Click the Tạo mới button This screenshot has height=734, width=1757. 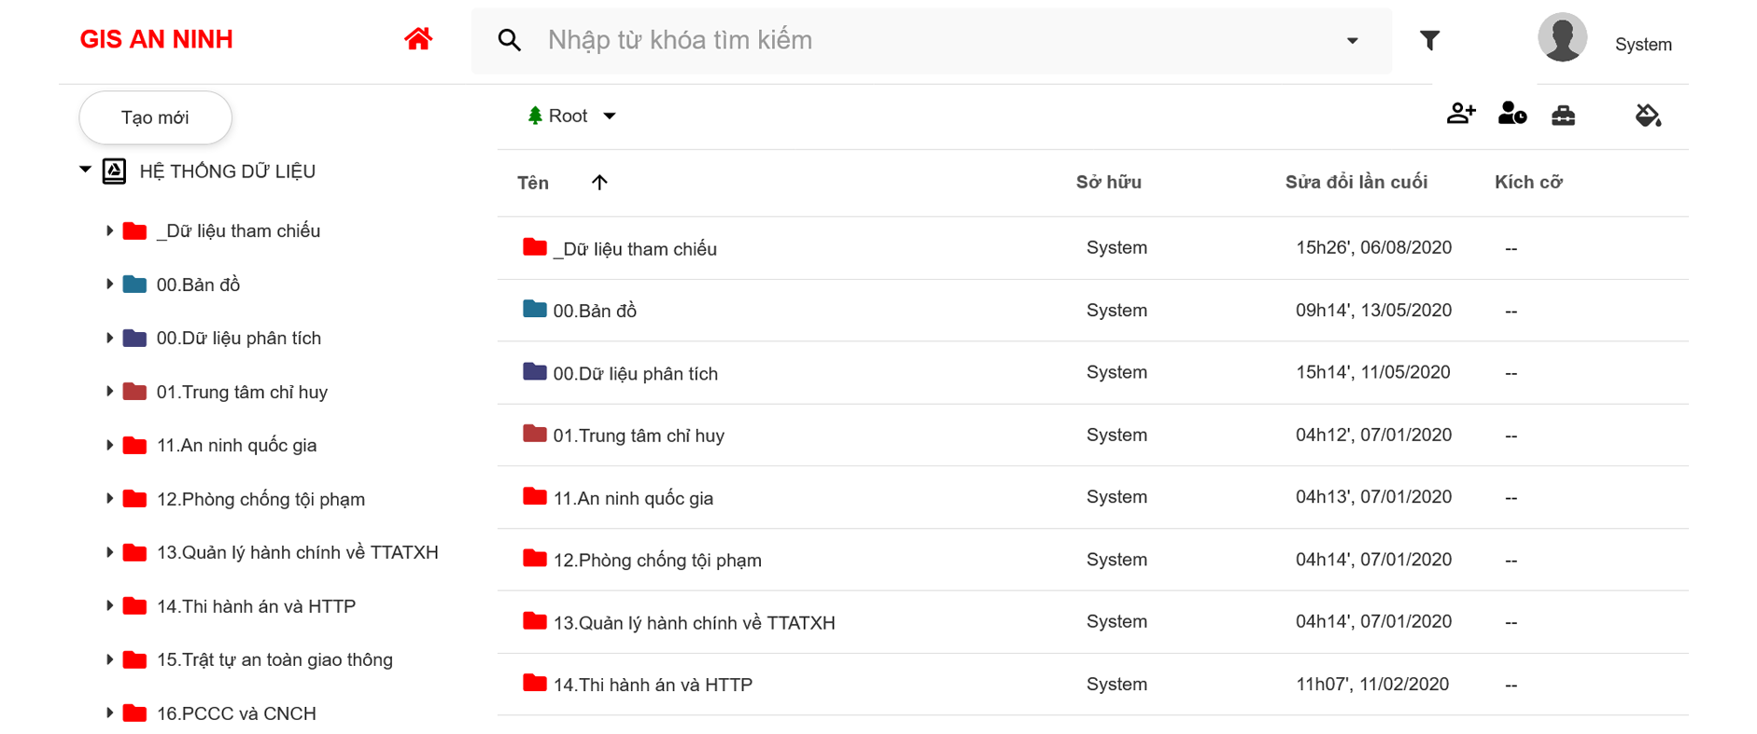click(155, 118)
